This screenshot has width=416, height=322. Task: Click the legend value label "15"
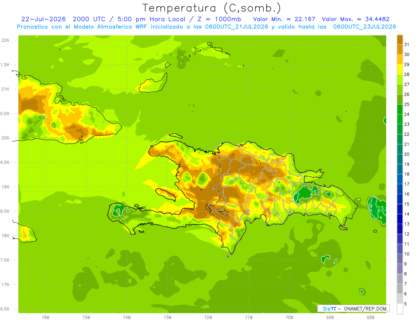pos(407,204)
